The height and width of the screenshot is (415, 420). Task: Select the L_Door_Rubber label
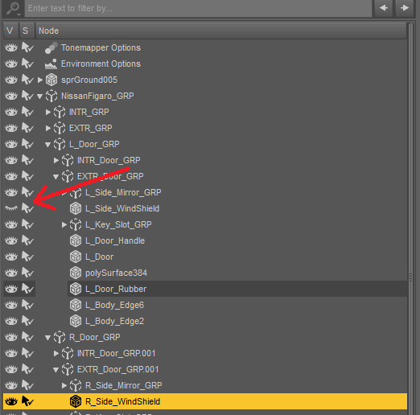(116, 289)
